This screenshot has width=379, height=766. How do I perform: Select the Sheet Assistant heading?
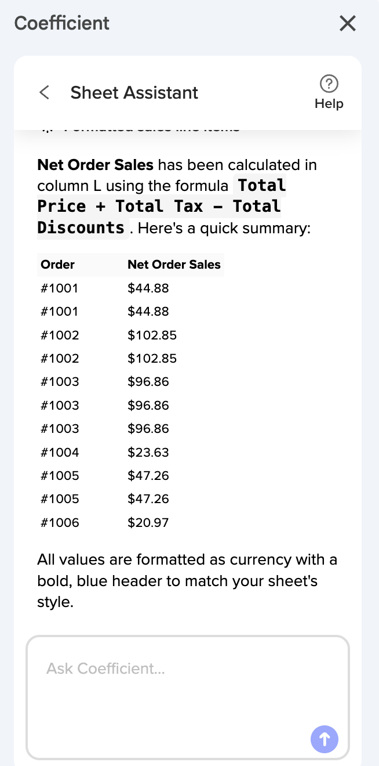click(134, 92)
